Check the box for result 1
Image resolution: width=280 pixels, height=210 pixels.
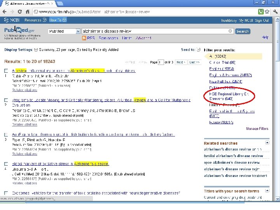6,71
